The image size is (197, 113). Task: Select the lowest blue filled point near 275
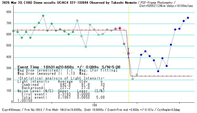(158, 71)
